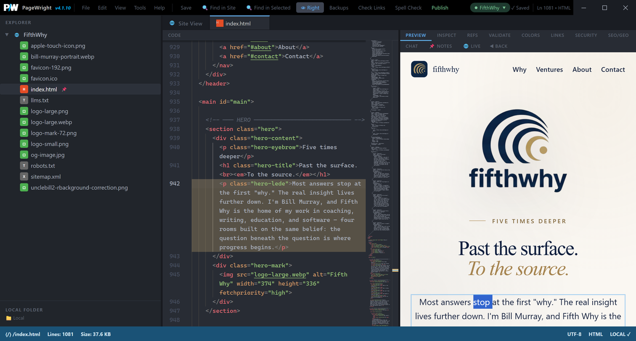Click the code path icon in status bar
Image resolution: width=636 pixels, height=341 pixels.
point(8,335)
